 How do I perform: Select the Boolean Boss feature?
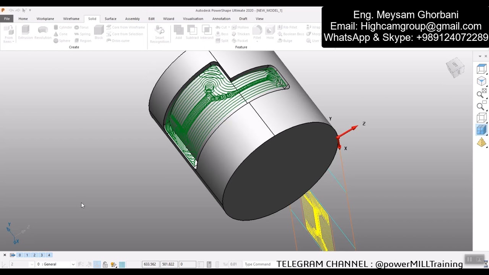tap(291, 34)
